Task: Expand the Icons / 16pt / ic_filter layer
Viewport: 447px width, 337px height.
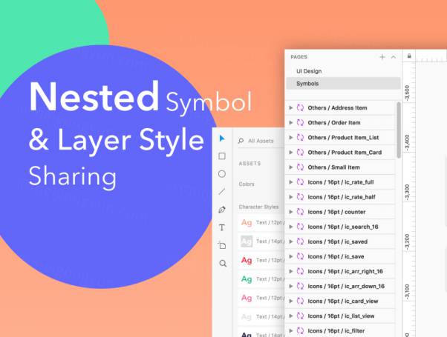Action: [x=291, y=330]
